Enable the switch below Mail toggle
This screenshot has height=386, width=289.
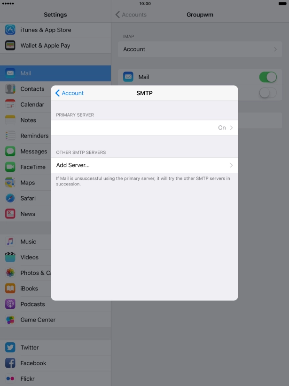pos(267,93)
